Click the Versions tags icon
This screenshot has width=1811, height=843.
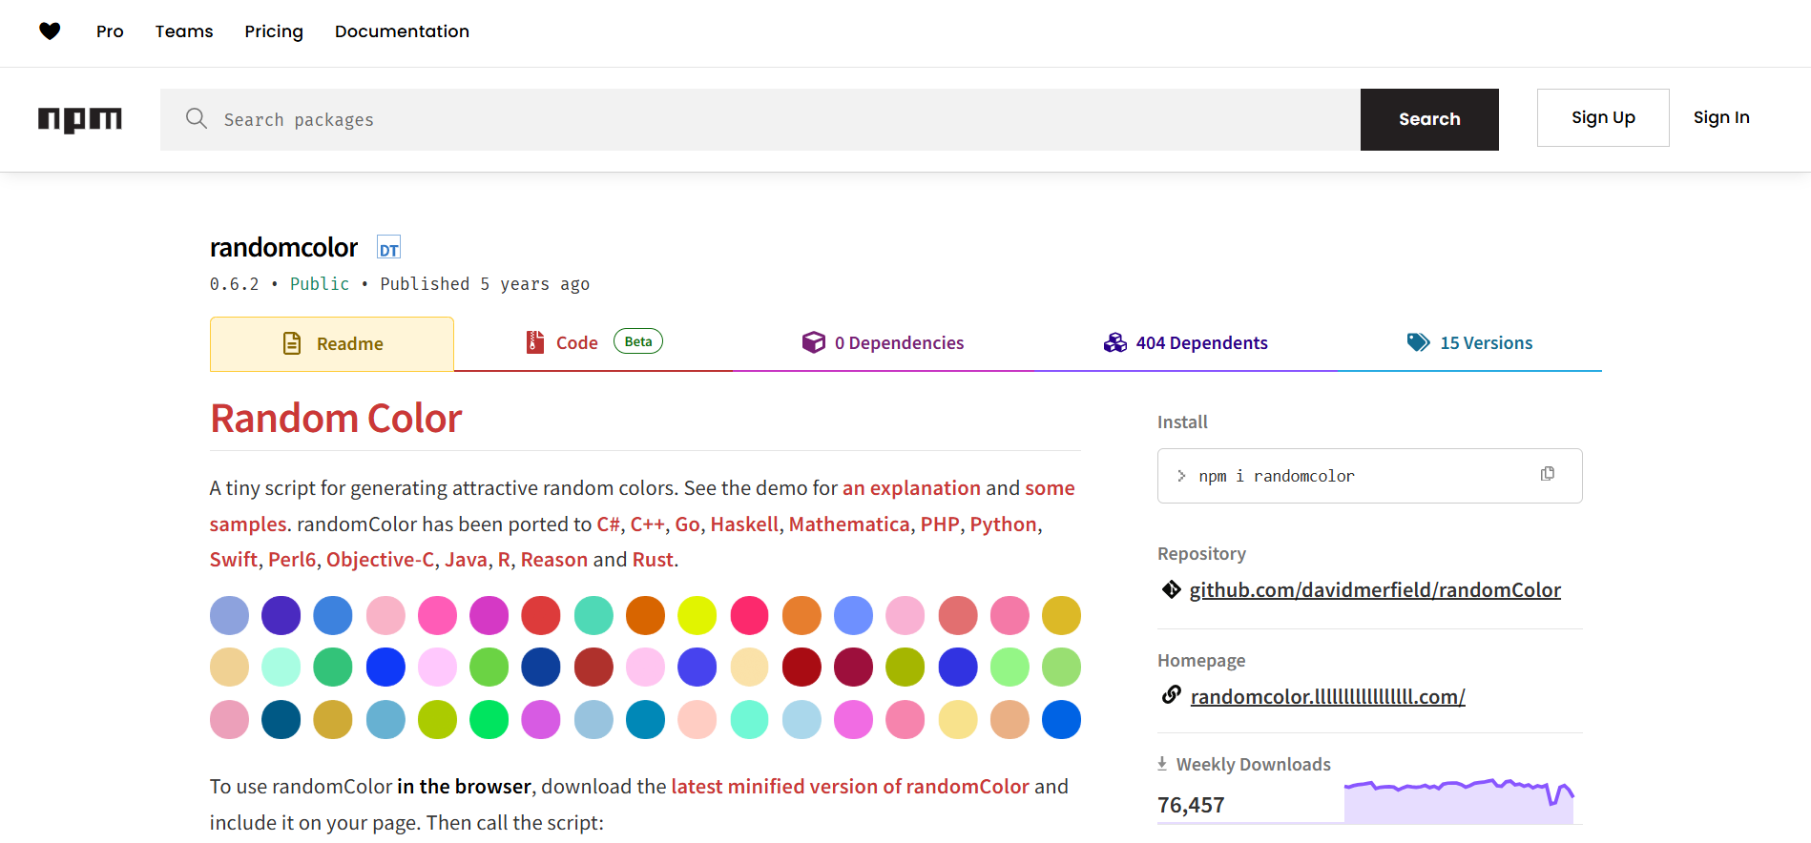(x=1419, y=342)
